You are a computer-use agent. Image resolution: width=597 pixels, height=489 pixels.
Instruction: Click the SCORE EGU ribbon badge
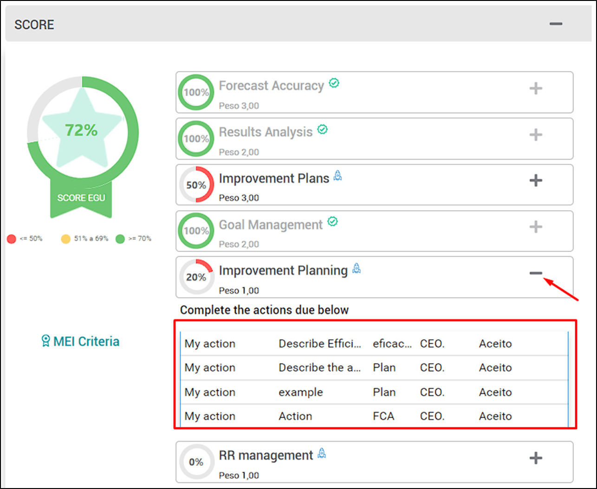coord(81,198)
